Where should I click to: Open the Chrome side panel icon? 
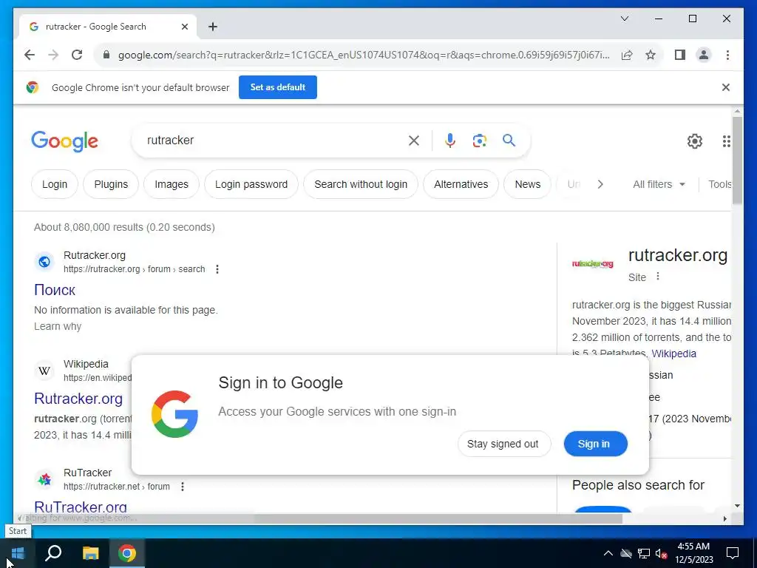point(680,55)
